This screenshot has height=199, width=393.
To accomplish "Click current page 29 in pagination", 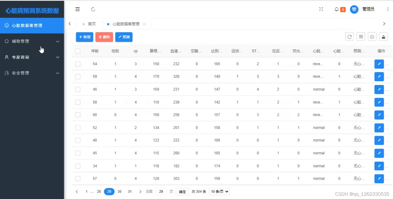I will click(x=109, y=192).
